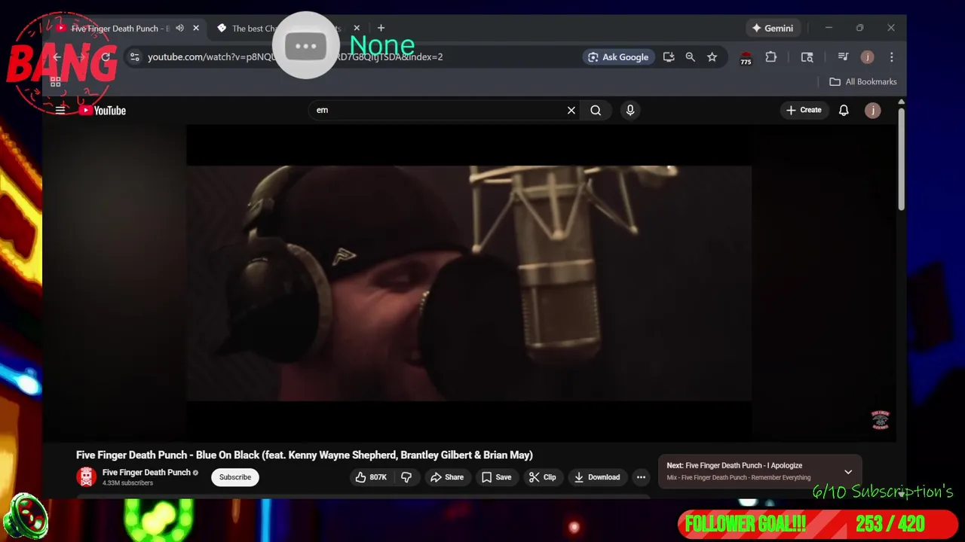The height and width of the screenshot is (542, 965).
Task: Mute the audio on Five Finger tab
Action: click(x=179, y=29)
